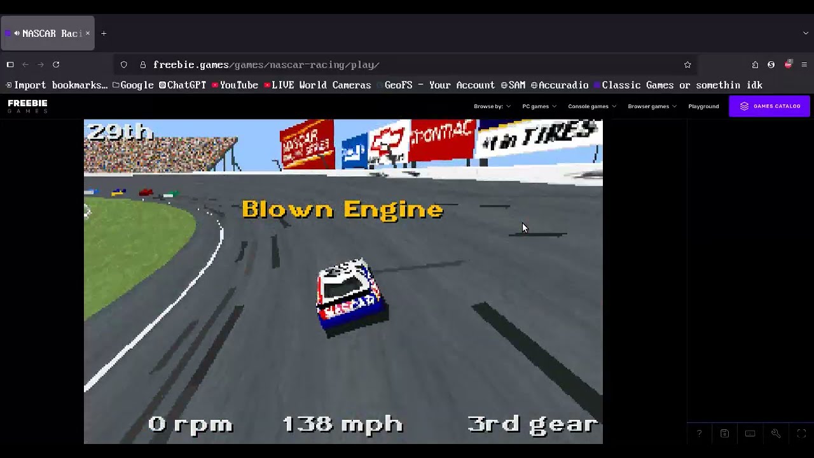Image resolution: width=814 pixels, height=458 pixels.
Task: Click the shield tracking protection icon
Action: click(124, 65)
